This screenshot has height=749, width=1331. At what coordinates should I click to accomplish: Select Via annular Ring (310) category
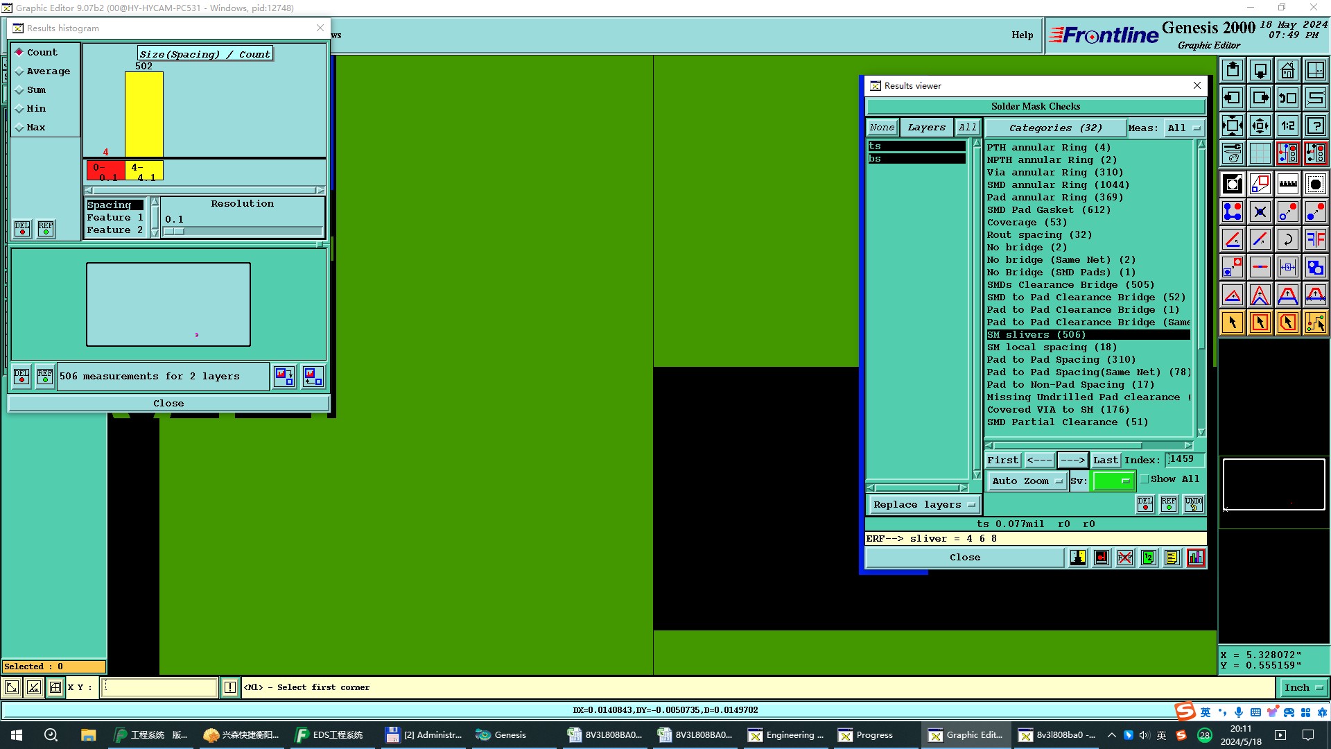1055,173
